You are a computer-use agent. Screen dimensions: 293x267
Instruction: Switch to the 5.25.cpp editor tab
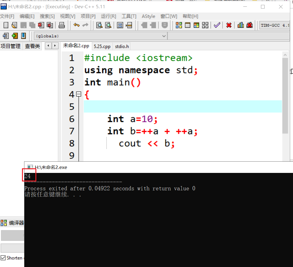pos(102,46)
